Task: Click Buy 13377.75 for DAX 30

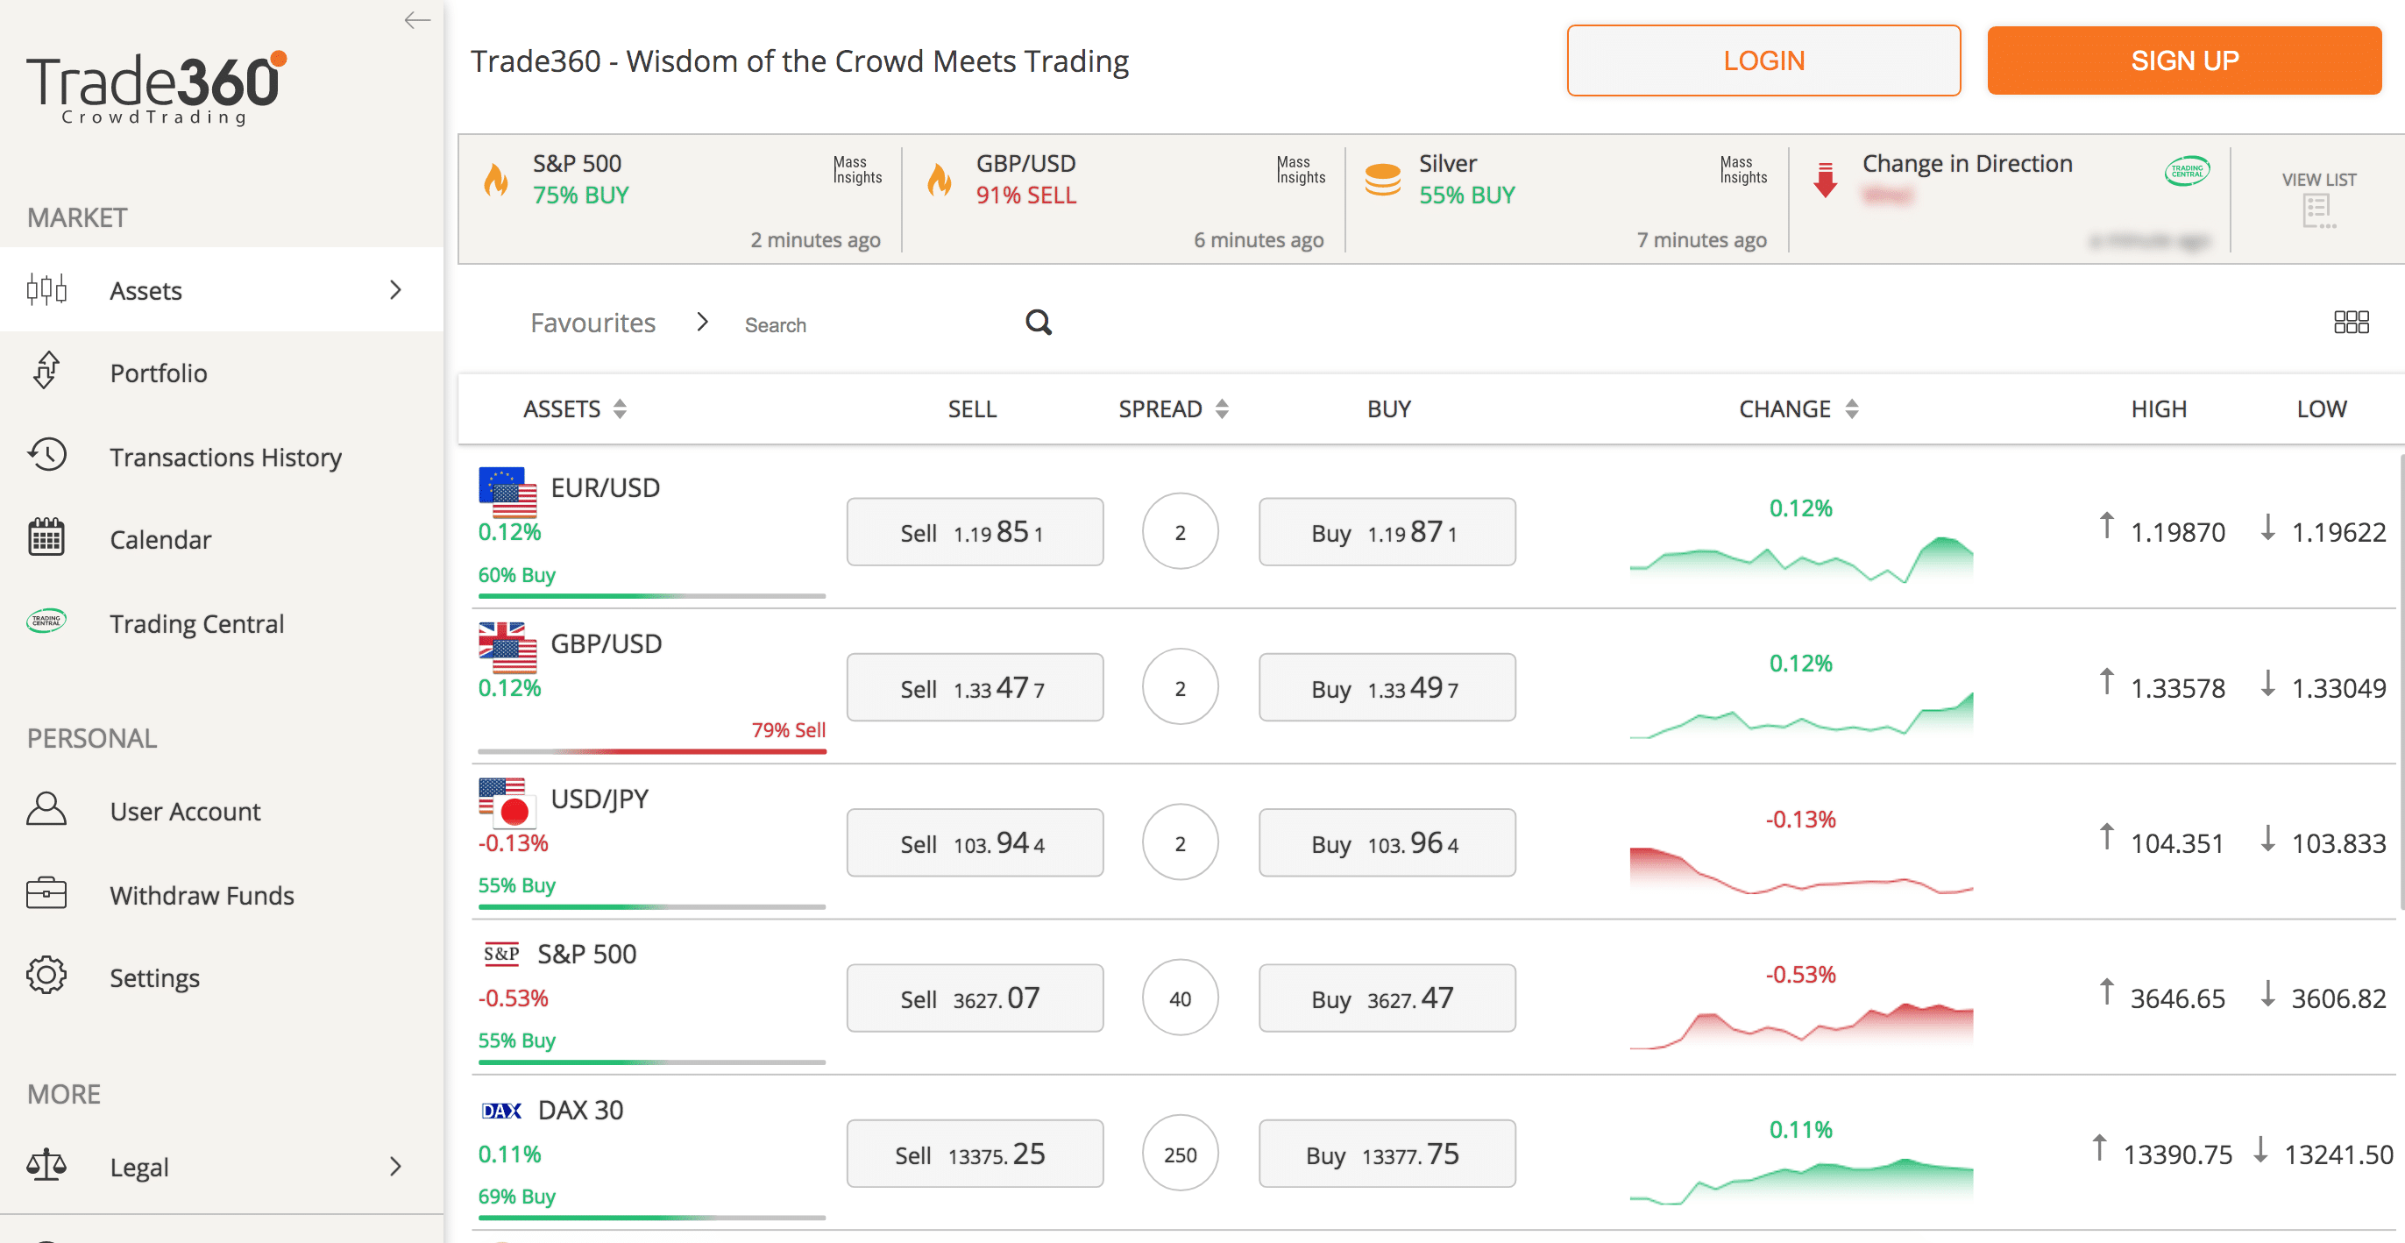Action: pos(1387,1154)
